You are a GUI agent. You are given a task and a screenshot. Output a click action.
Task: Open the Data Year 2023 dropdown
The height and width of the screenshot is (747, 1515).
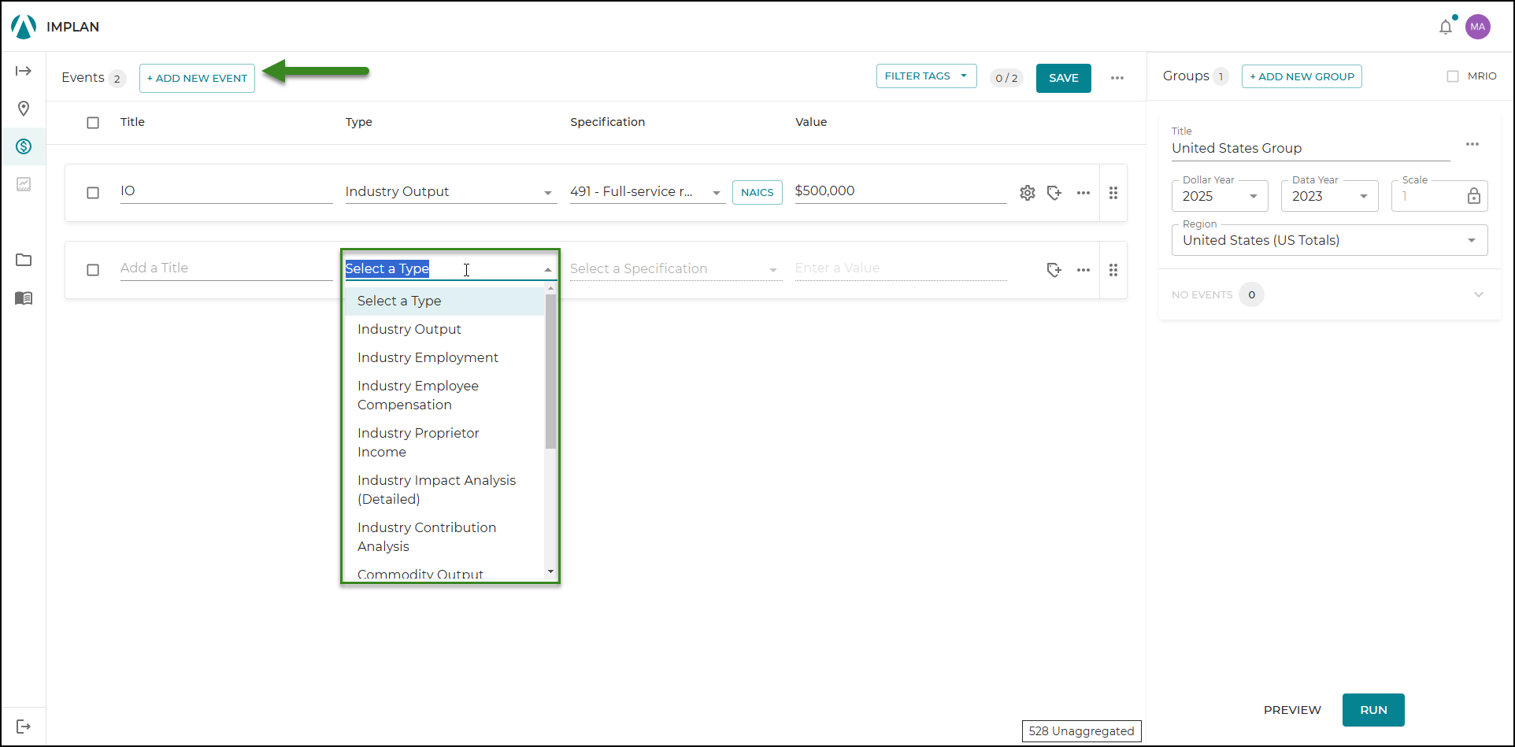point(1329,196)
